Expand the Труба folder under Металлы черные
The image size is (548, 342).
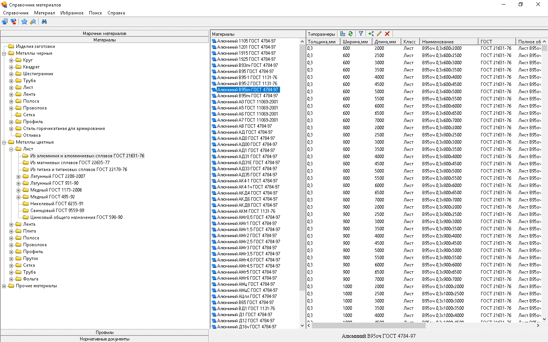coord(11,81)
